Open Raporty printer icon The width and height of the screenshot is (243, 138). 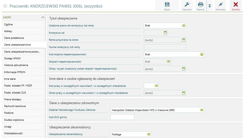(201, 5)
